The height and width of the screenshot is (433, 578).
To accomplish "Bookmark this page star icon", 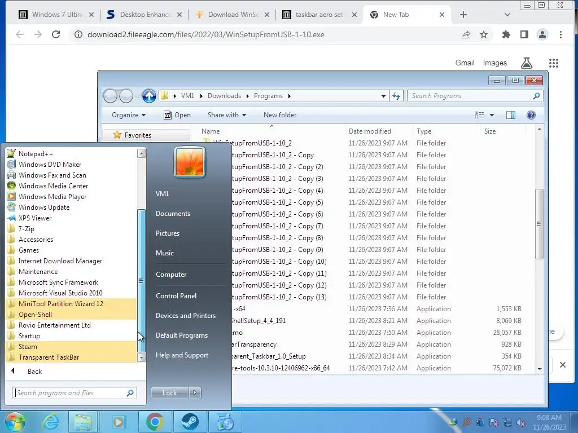I will [484, 34].
